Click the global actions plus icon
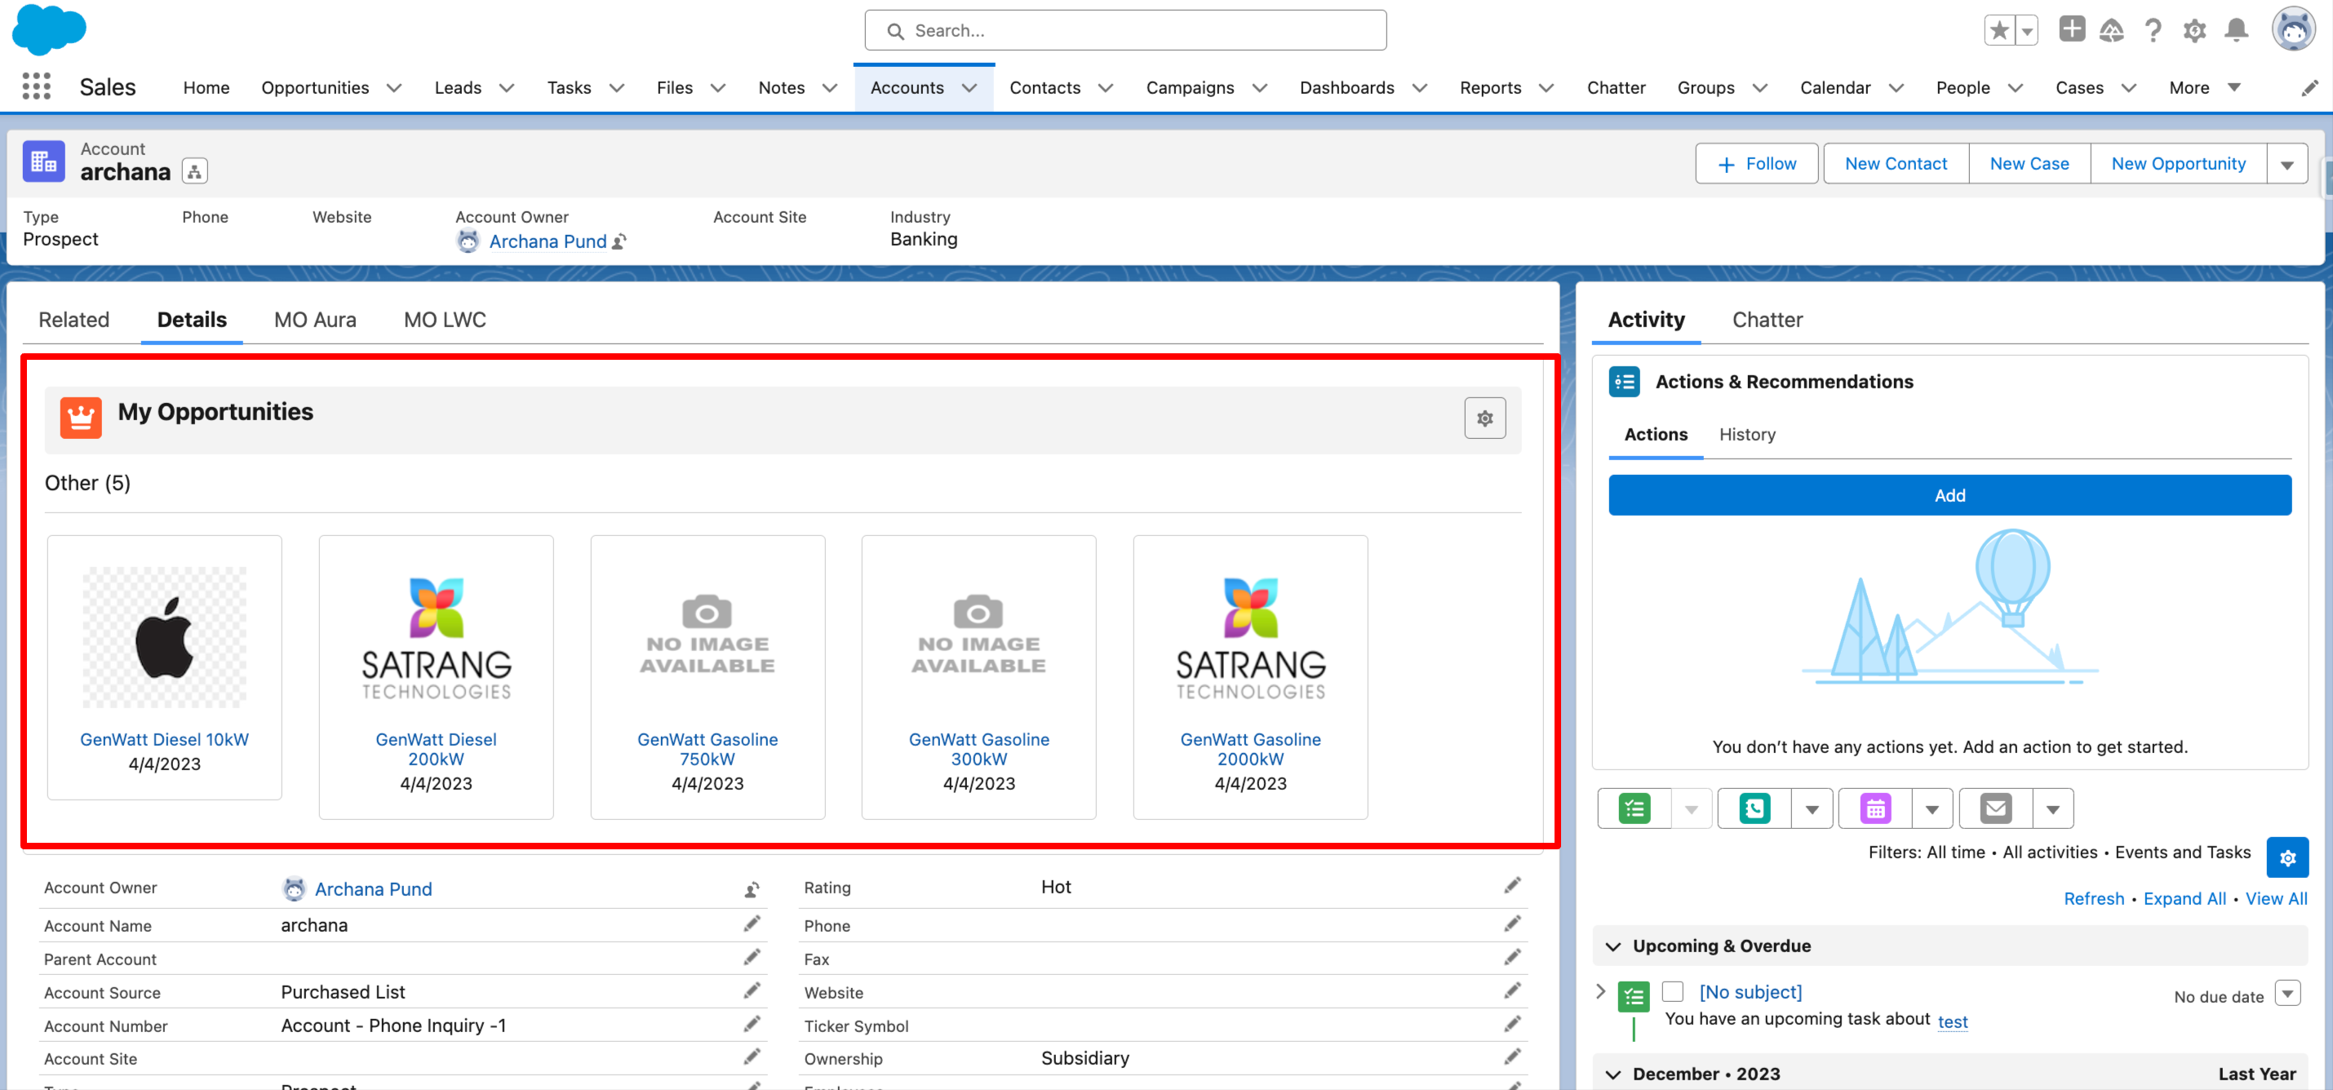Screen dimensions: 2333x1090 pyautogui.click(x=2071, y=29)
